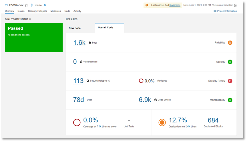Open the 1.6k bugs count
This screenshot has height=142, width=247.
pos(79,43)
